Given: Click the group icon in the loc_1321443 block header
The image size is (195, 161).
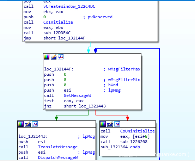Looking at the screenshot, I should [35, 124].
